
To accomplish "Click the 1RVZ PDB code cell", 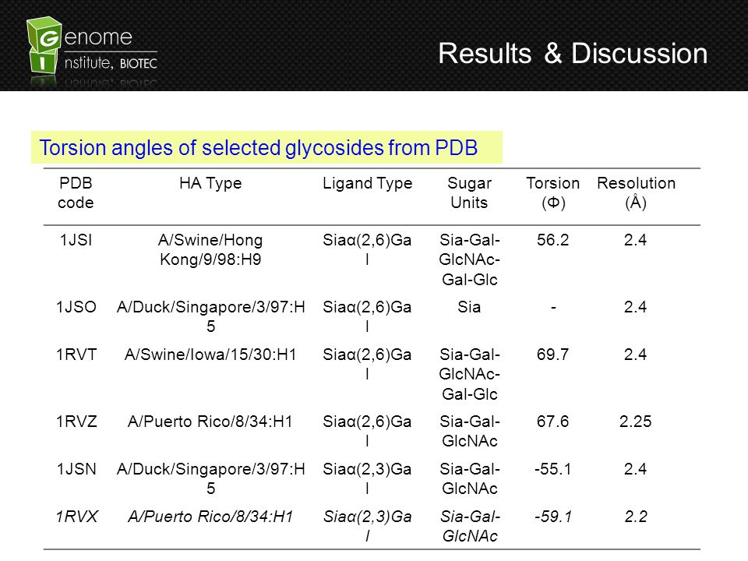I will (76, 422).
